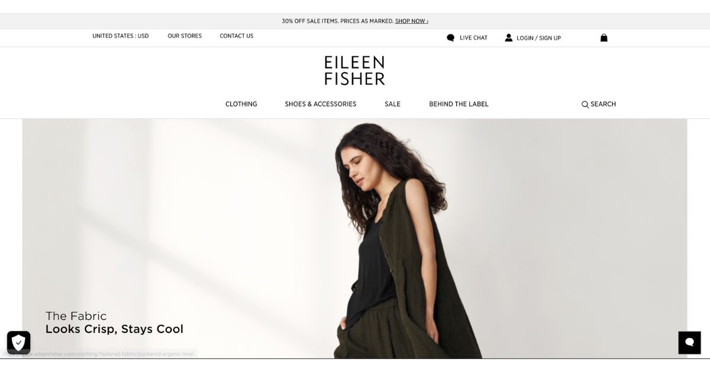
Task: Go home via the Eileen Fisher logo
Action: coord(354,70)
